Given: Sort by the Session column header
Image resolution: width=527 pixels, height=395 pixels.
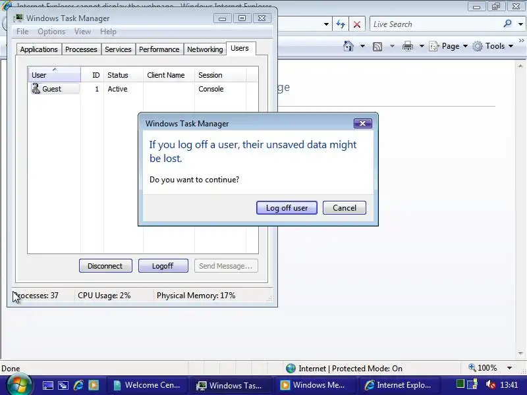Looking at the screenshot, I should click(x=221, y=75).
